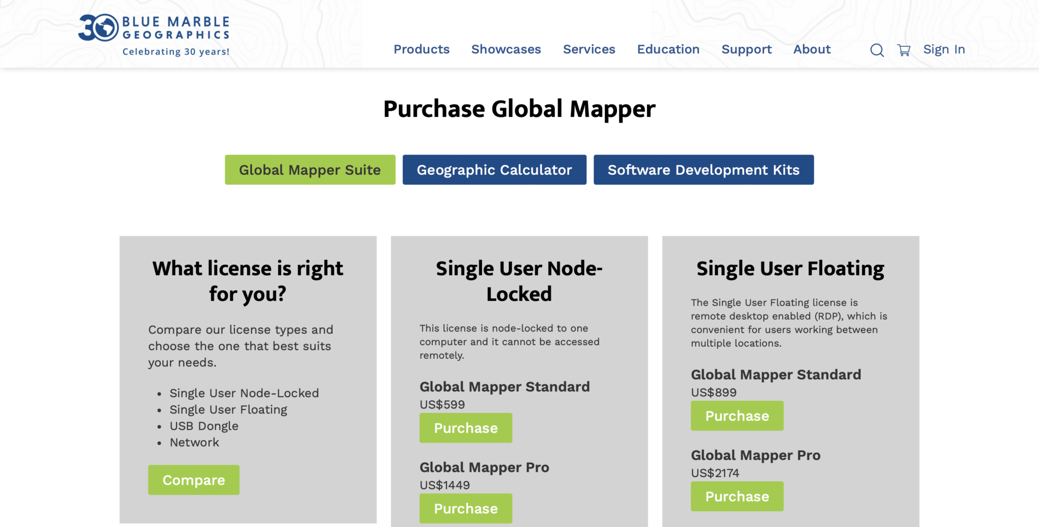Sign in to your account
Viewport: 1039px width, 527px height.
[944, 49]
